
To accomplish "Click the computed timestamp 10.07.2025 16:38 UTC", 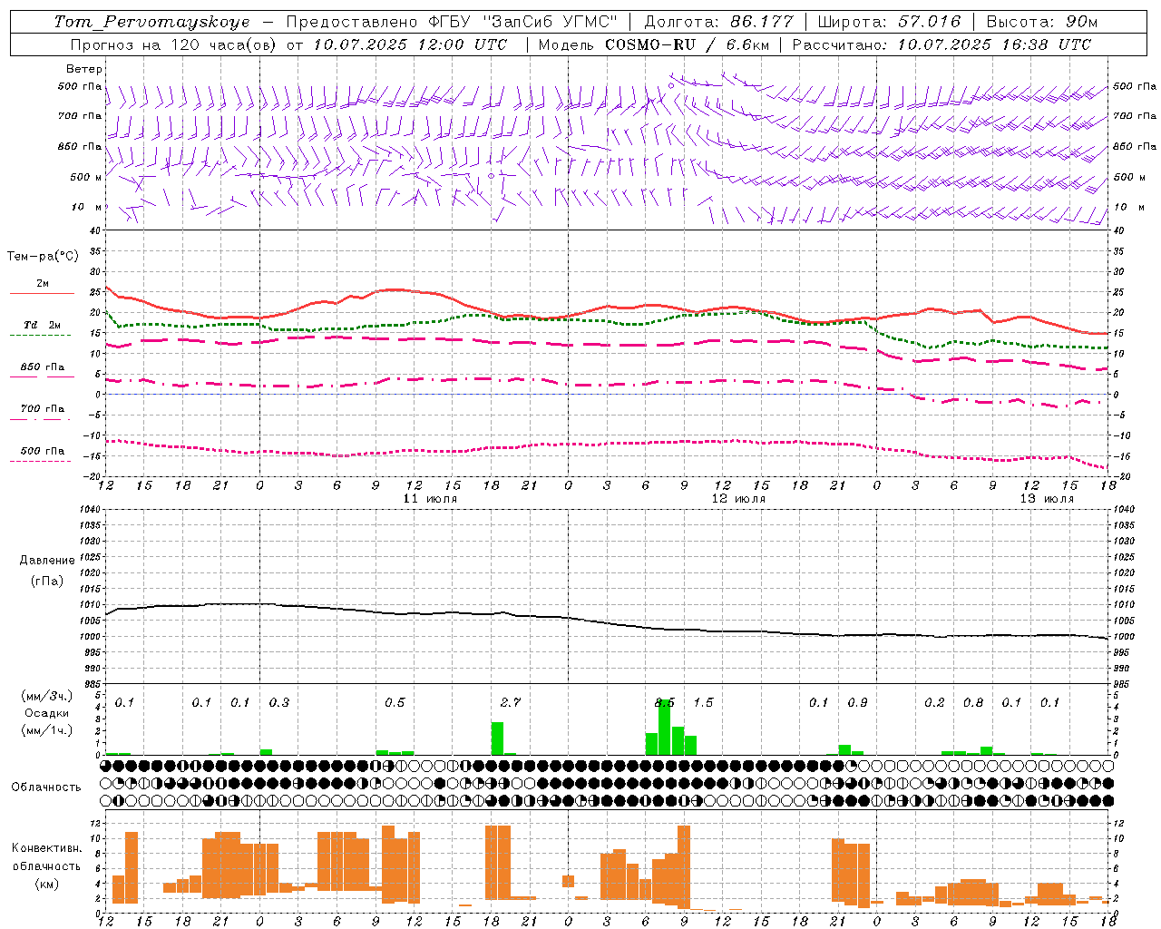I will coord(994,44).
